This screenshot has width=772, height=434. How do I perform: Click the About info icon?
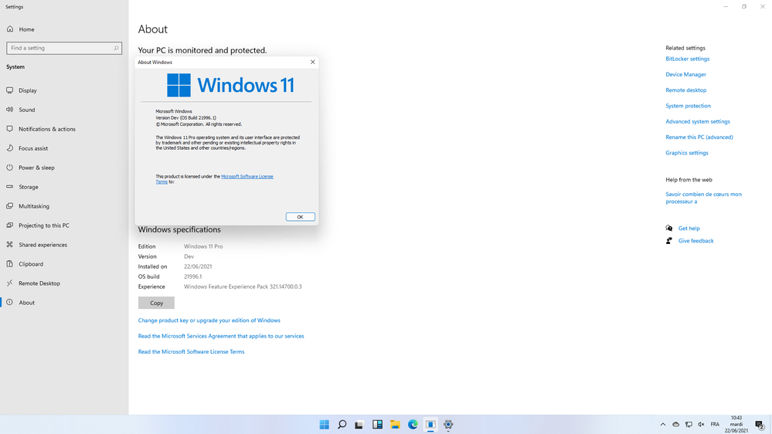click(x=10, y=302)
